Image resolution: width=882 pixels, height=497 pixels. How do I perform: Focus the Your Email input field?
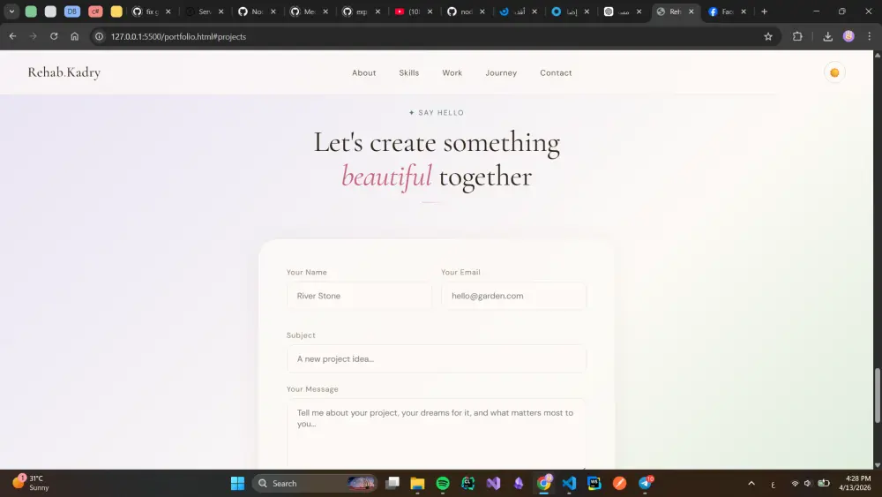(513, 296)
